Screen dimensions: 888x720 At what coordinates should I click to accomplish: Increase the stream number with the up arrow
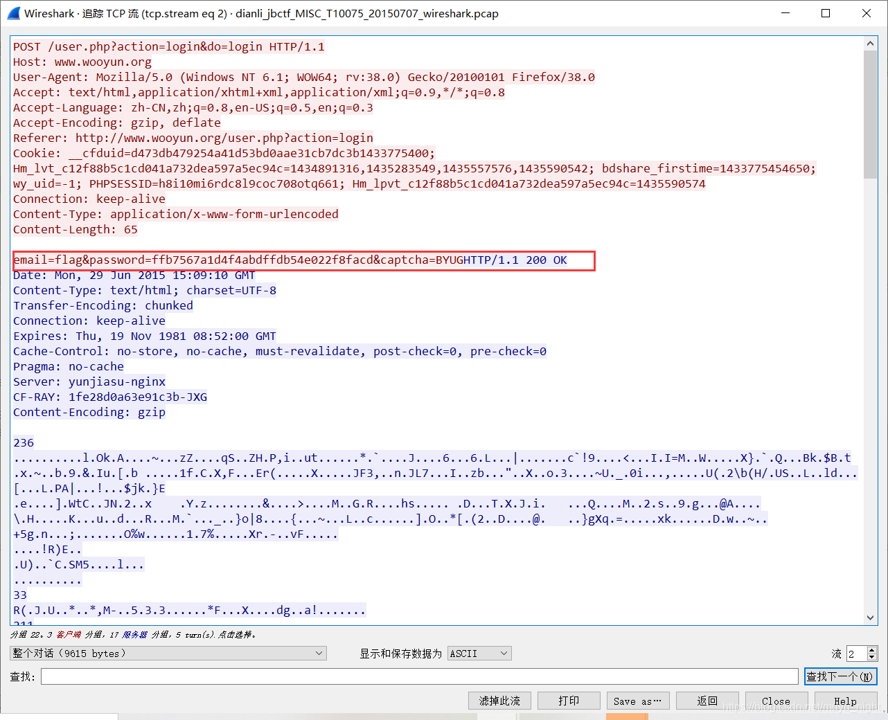872,649
